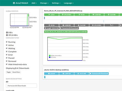
Task: Click gray 391.8 KB/s speed badge
Action: (97, 25)
